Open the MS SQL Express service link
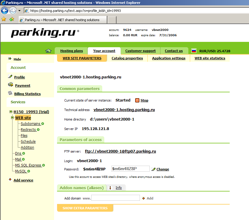The width and height of the screenshot is (249, 220). 28,165
